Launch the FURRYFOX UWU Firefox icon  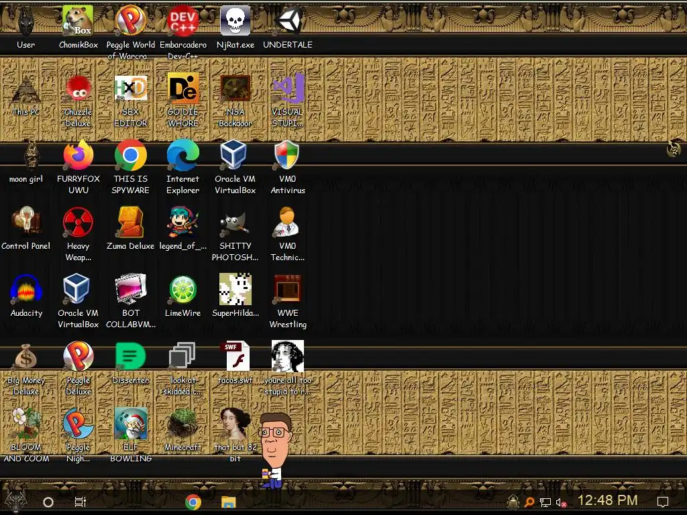point(78,156)
